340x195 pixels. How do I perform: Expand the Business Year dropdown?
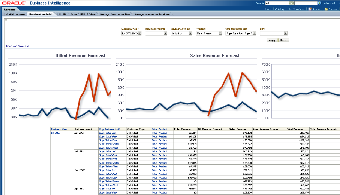click(x=140, y=33)
